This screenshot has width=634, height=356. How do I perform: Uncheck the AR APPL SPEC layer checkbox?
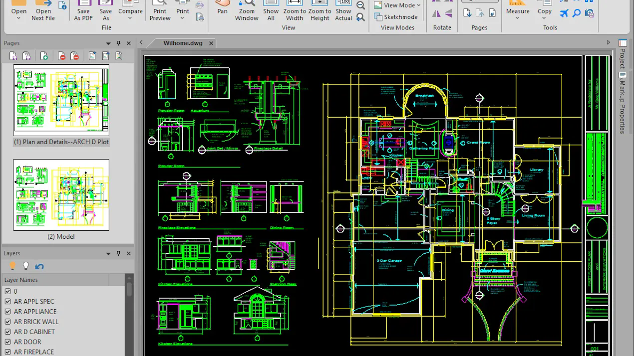8,301
